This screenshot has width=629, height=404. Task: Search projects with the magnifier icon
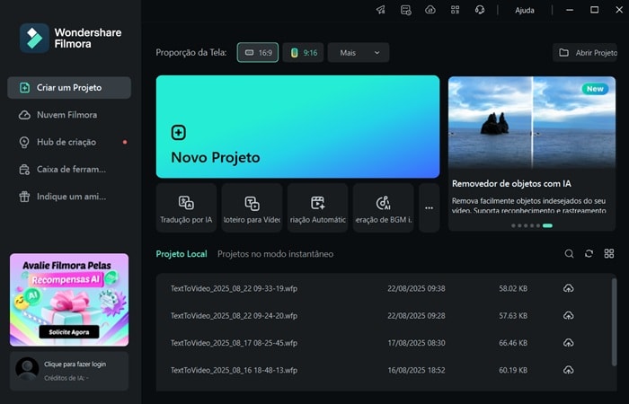pyautogui.click(x=569, y=254)
